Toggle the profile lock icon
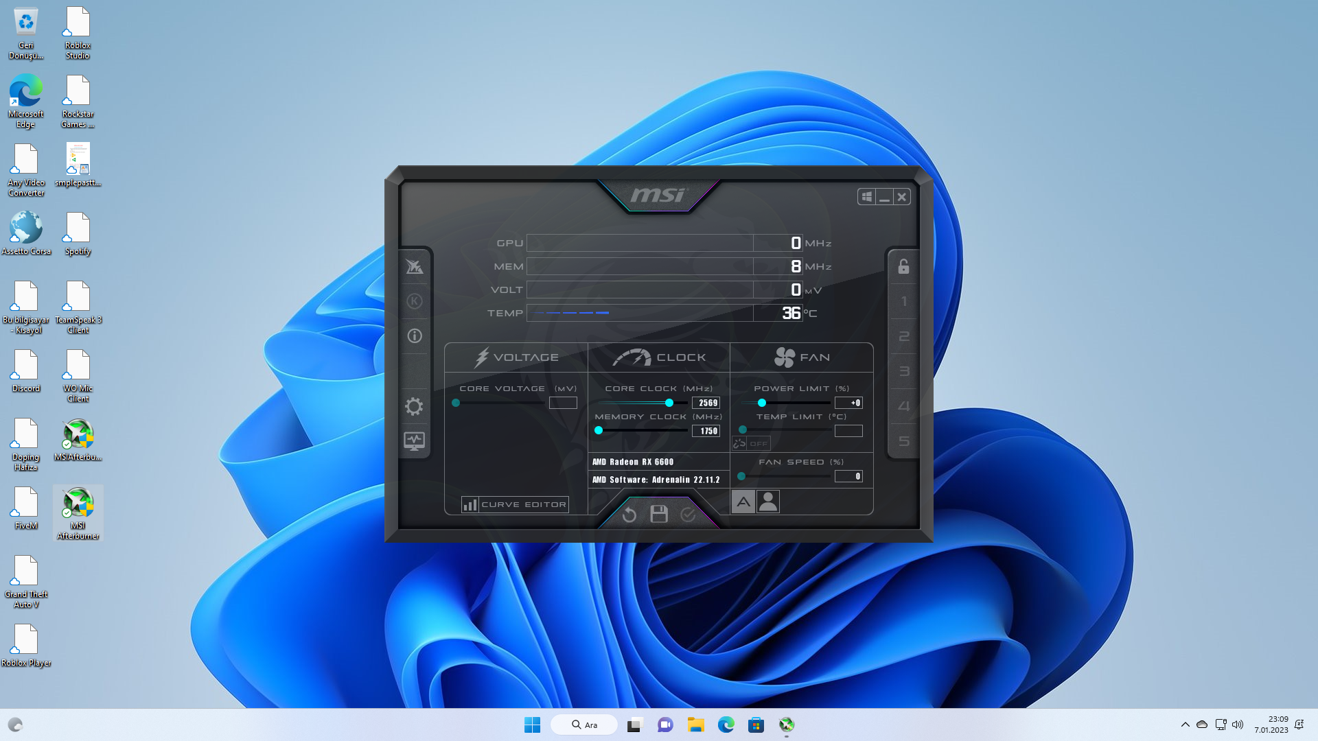The width and height of the screenshot is (1318, 741). [903, 266]
